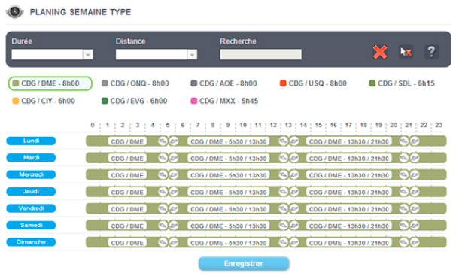Select the CDG / ONQ - 8h00 route
Screen dimensions: 456x276
coord(135,83)
